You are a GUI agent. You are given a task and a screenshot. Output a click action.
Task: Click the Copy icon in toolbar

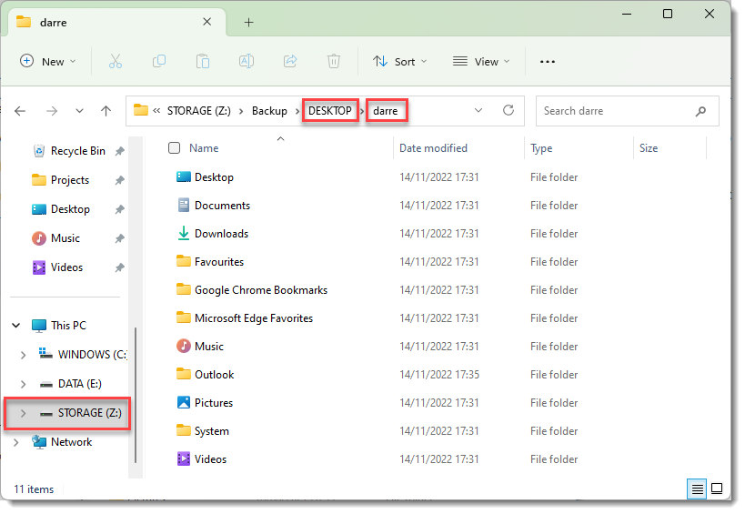click(159, 61)
